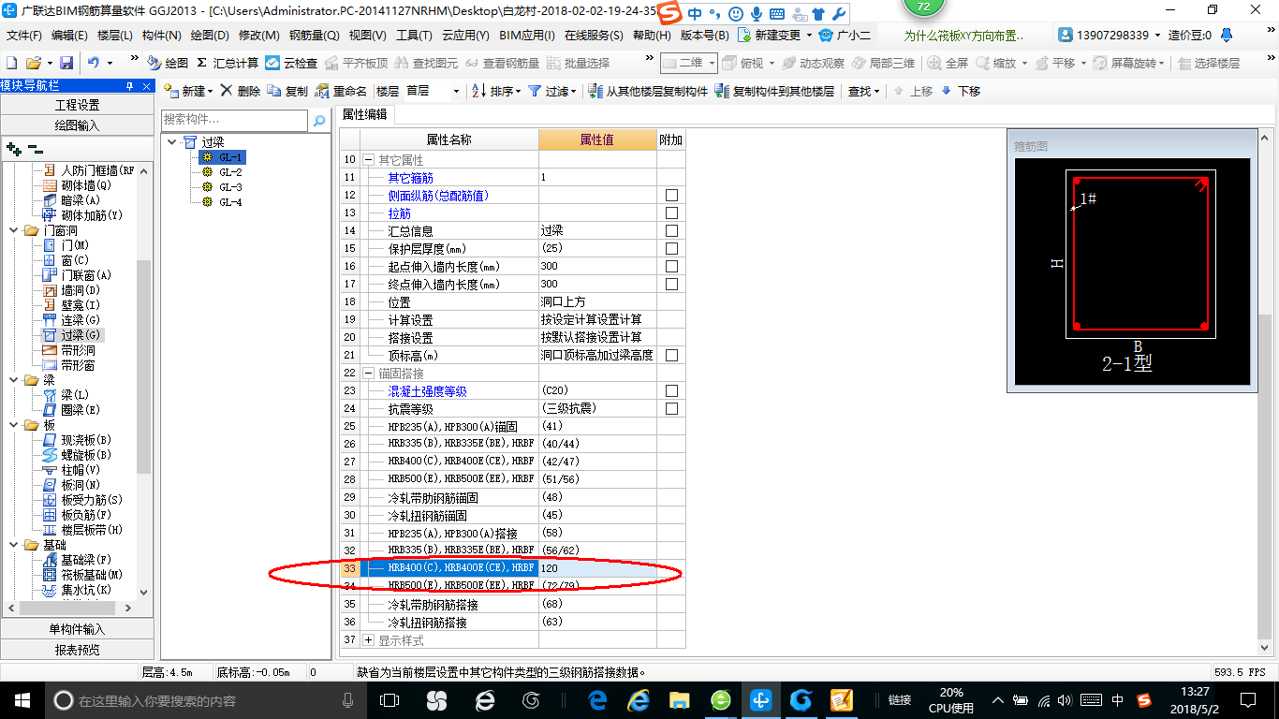Open the 构件(N) menu
This screenshot has height=719, width=1279.
click(x=161, y=36)
